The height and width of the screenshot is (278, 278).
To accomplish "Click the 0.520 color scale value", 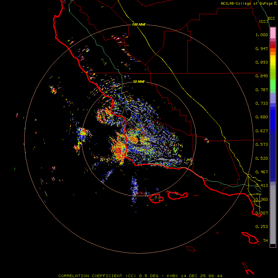I will tap(262, 158).
